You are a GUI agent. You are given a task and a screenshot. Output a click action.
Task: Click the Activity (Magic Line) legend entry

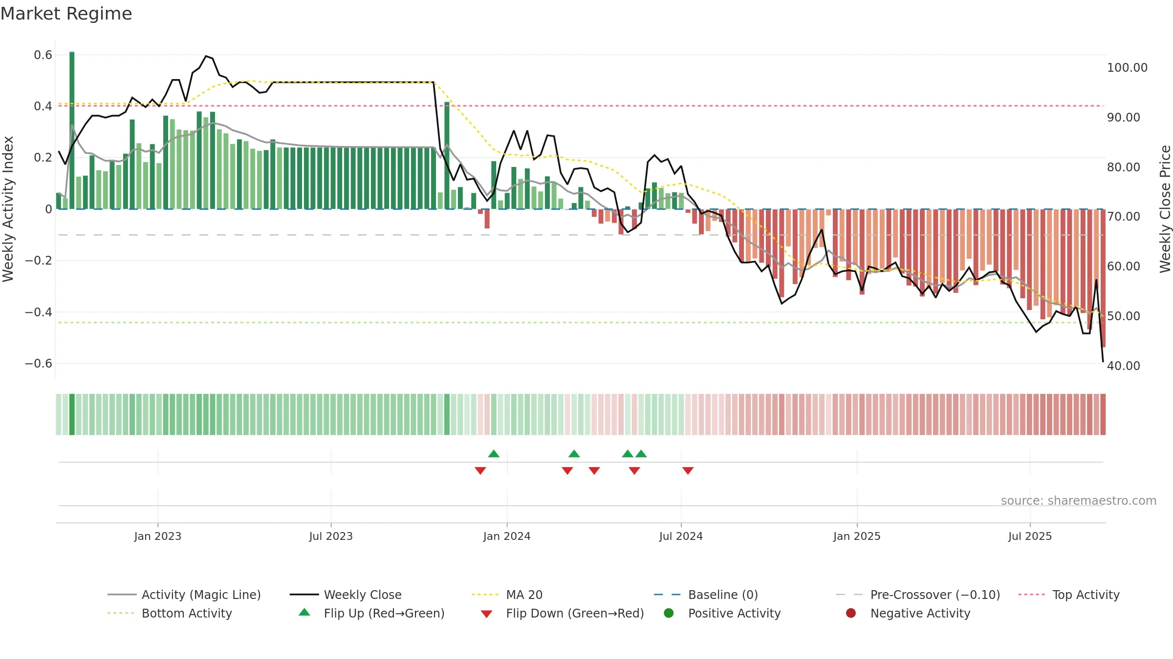[x=184, y=595]
